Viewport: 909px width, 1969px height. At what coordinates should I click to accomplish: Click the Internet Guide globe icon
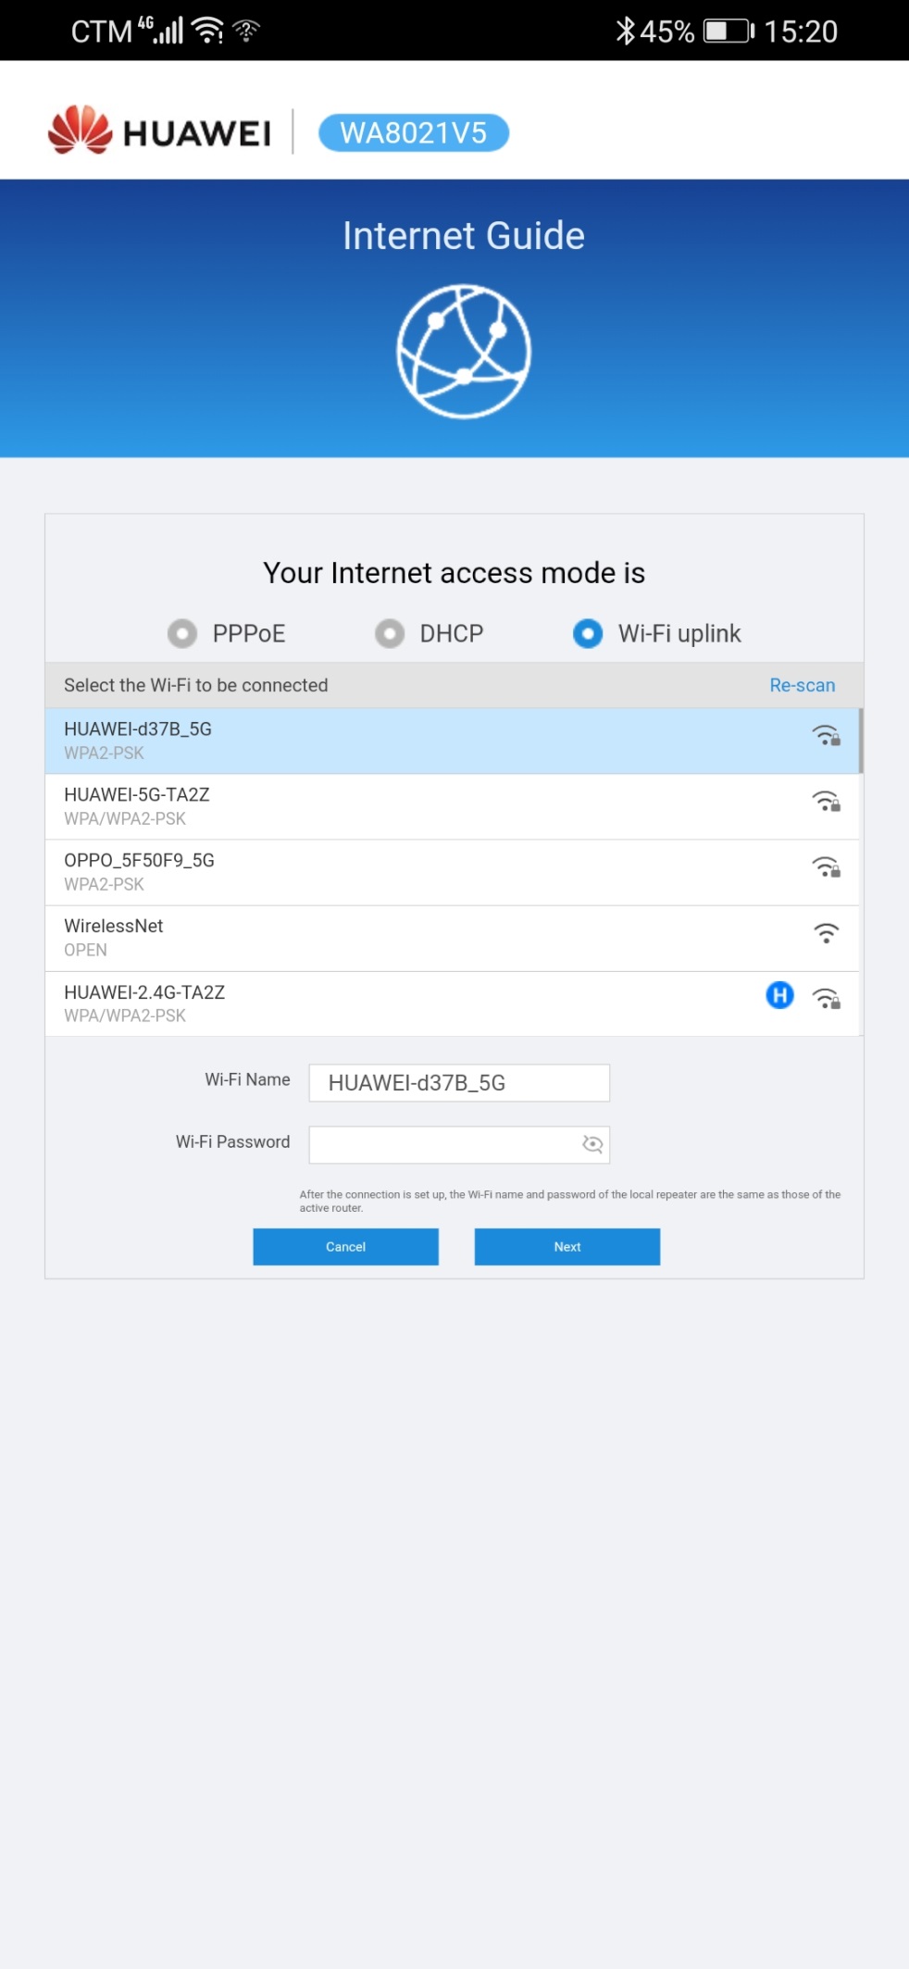(464, 352)
